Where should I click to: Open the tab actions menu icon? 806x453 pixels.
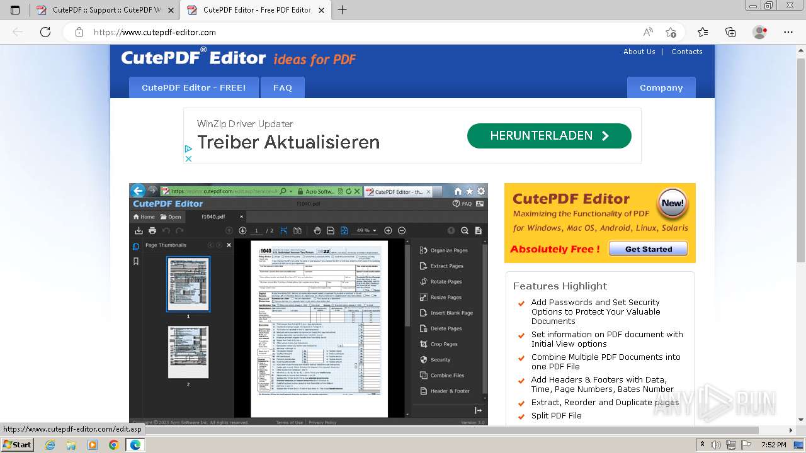click(15, 10)
